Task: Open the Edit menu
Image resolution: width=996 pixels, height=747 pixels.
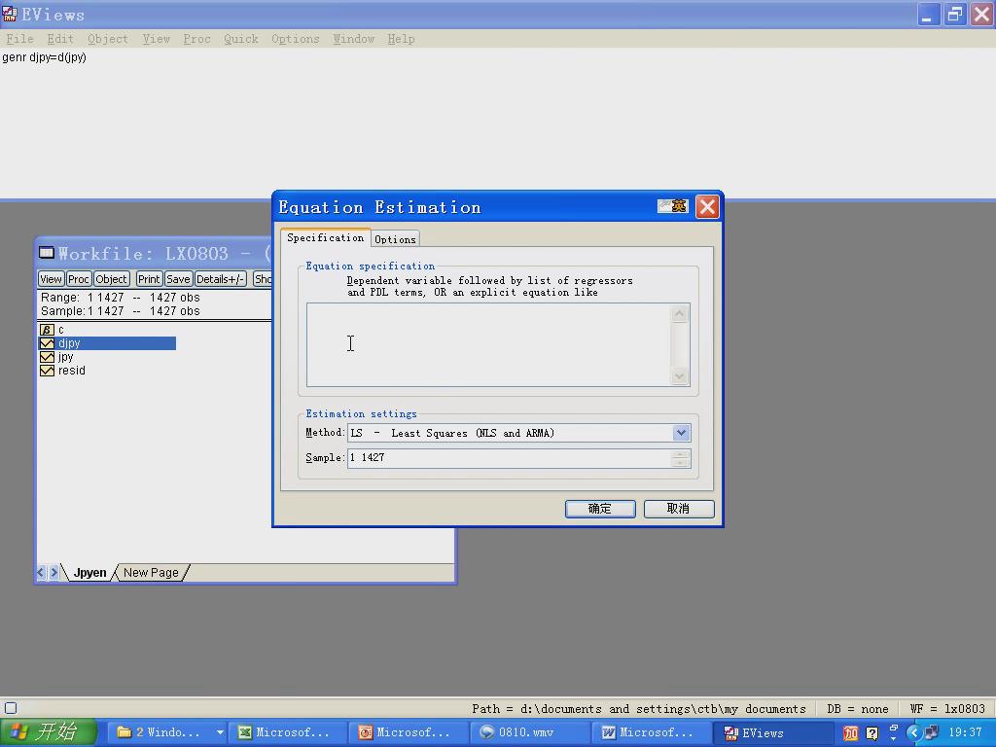Action: (60, 39)
